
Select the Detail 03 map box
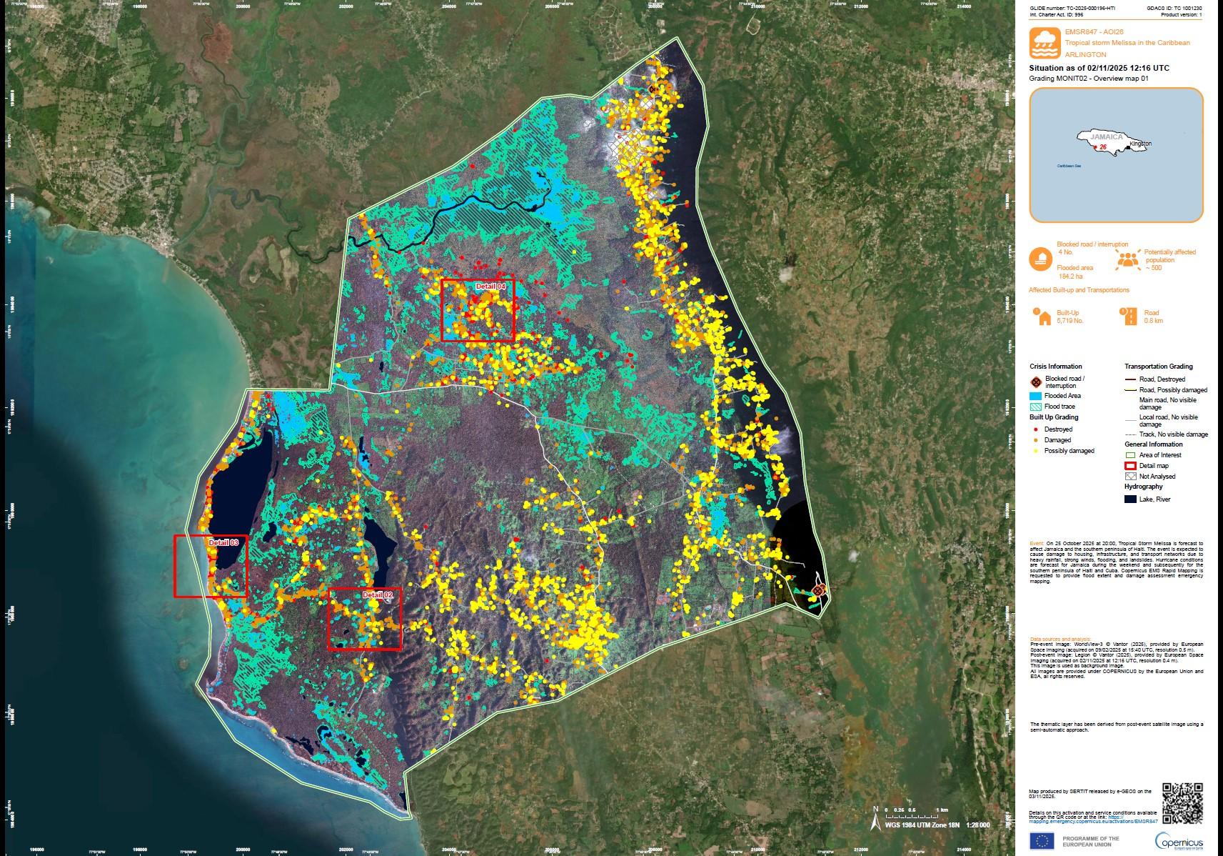click(211, 566)
